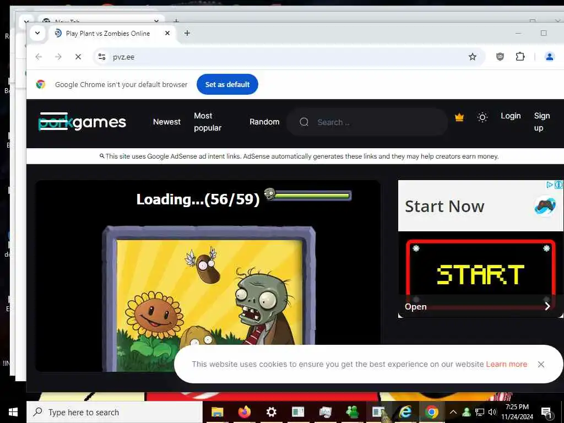Open the Chrome extensions puzzle icon

pos(520,57)
